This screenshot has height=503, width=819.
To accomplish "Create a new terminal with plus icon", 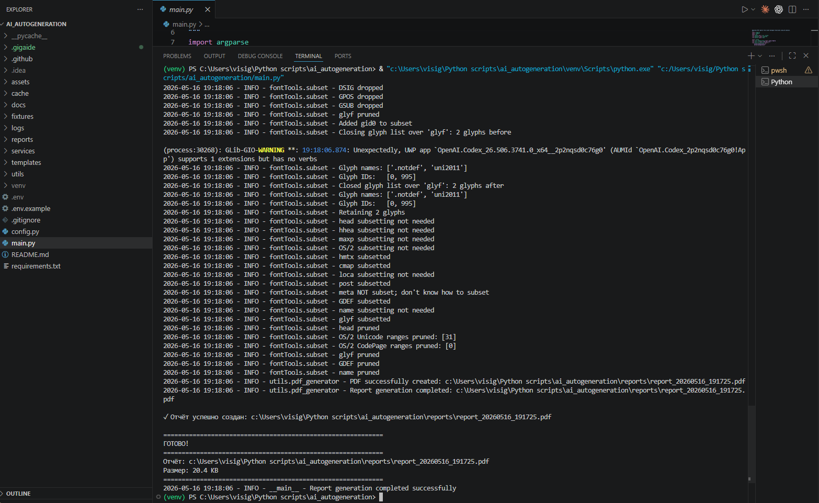I will coord(751,55).
